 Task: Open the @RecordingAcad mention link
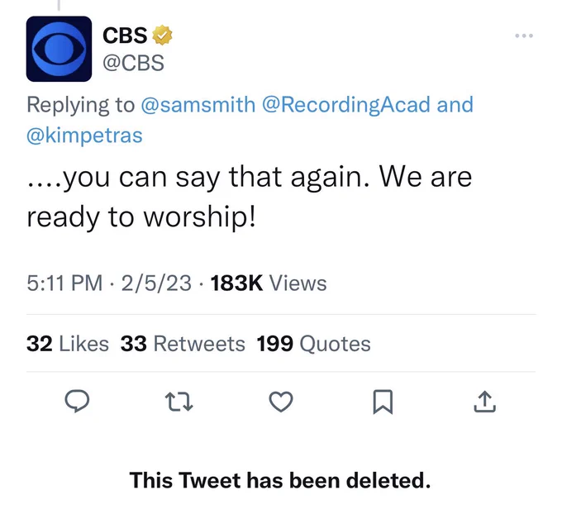(x=345, y=105)
